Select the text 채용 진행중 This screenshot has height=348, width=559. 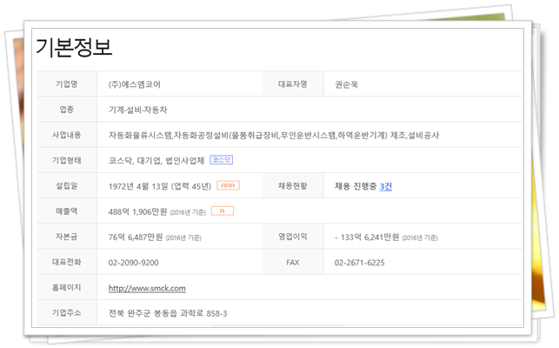click(x=356, y=186)
